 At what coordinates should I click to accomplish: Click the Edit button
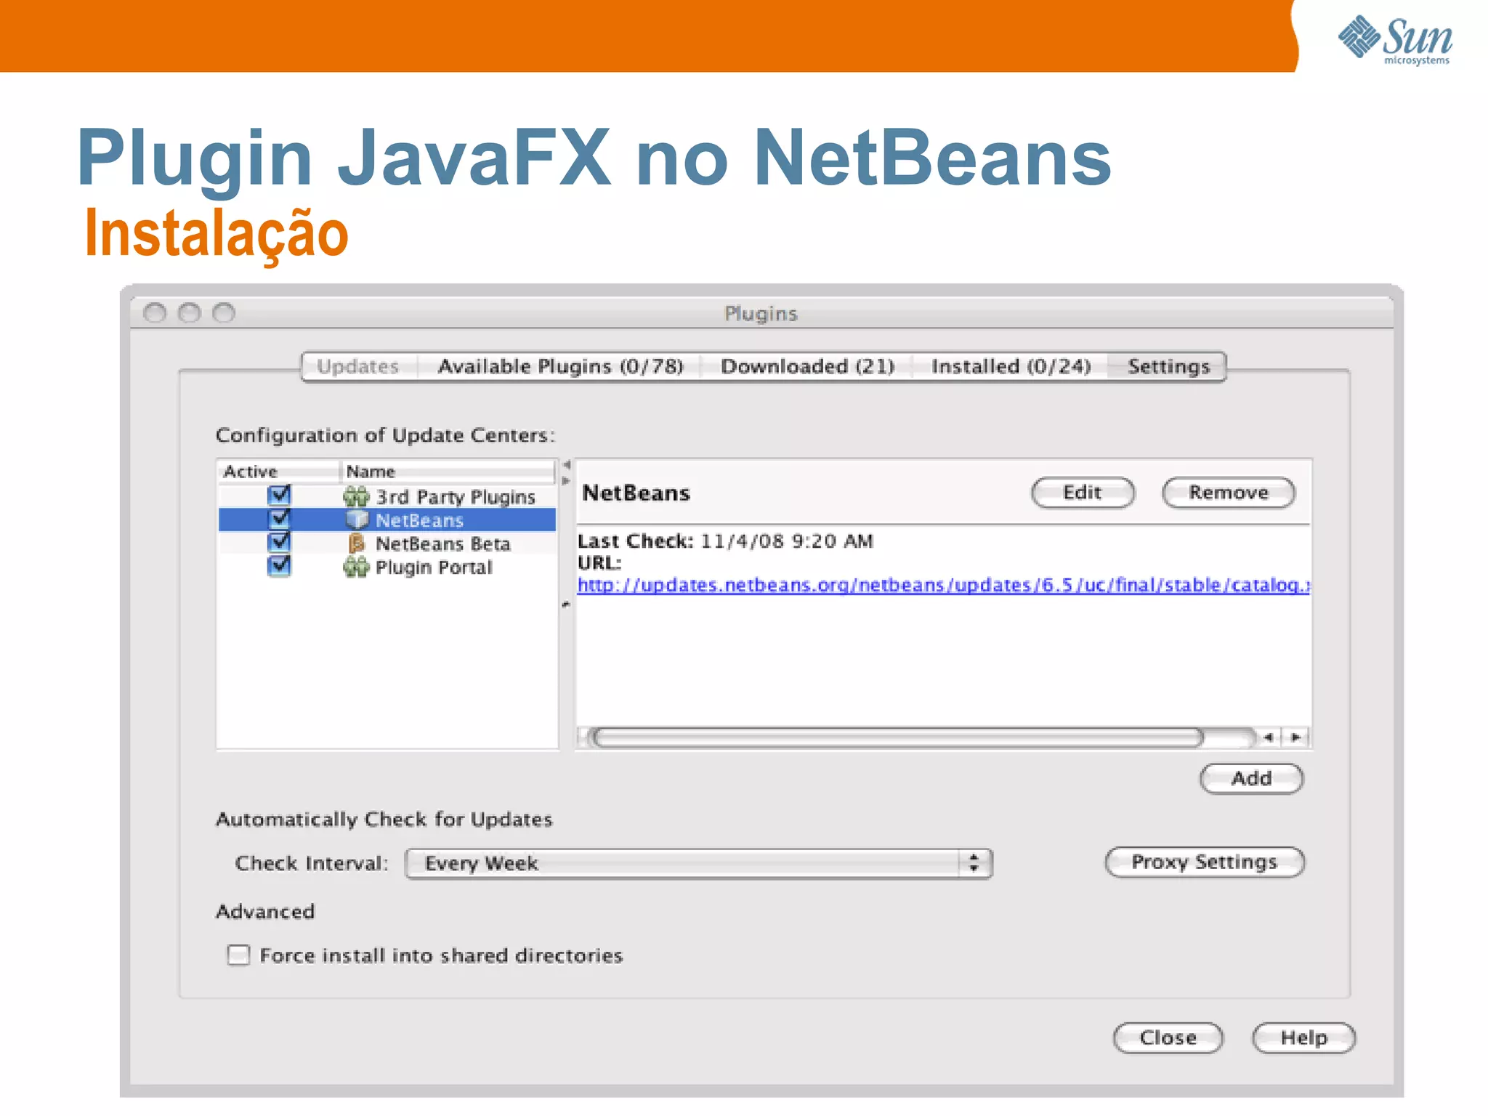1083,493
